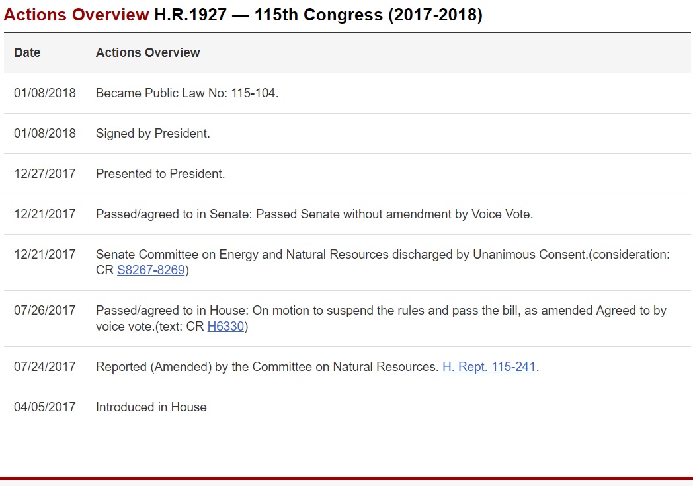Open the H6330 Congressional Record link
This screenshot has height=486, width=693.
coord(225,327)
